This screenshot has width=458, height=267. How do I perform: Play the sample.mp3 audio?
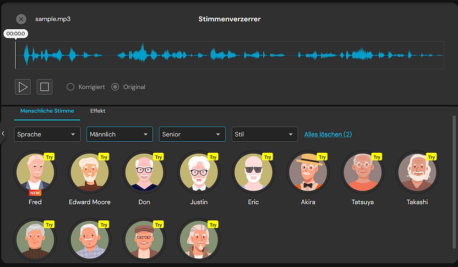point(23,87)
